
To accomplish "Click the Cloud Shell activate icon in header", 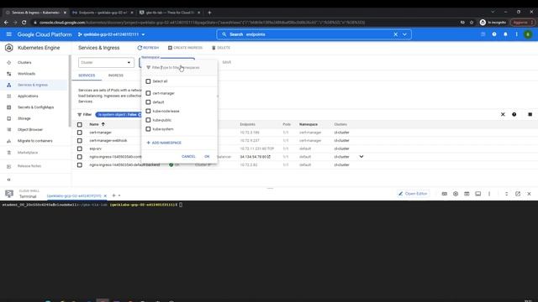I will click(483, 34).
